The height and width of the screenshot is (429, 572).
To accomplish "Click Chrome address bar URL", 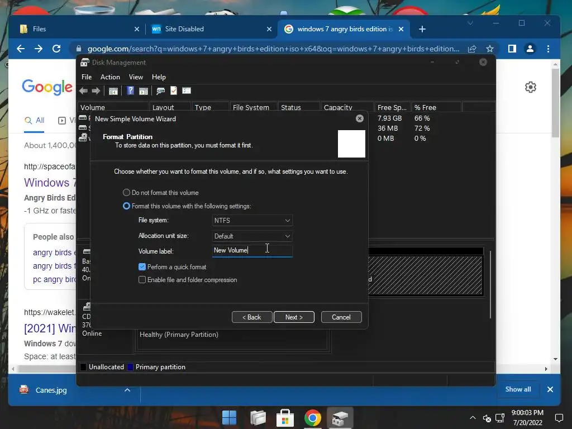I will coord(273,49).
